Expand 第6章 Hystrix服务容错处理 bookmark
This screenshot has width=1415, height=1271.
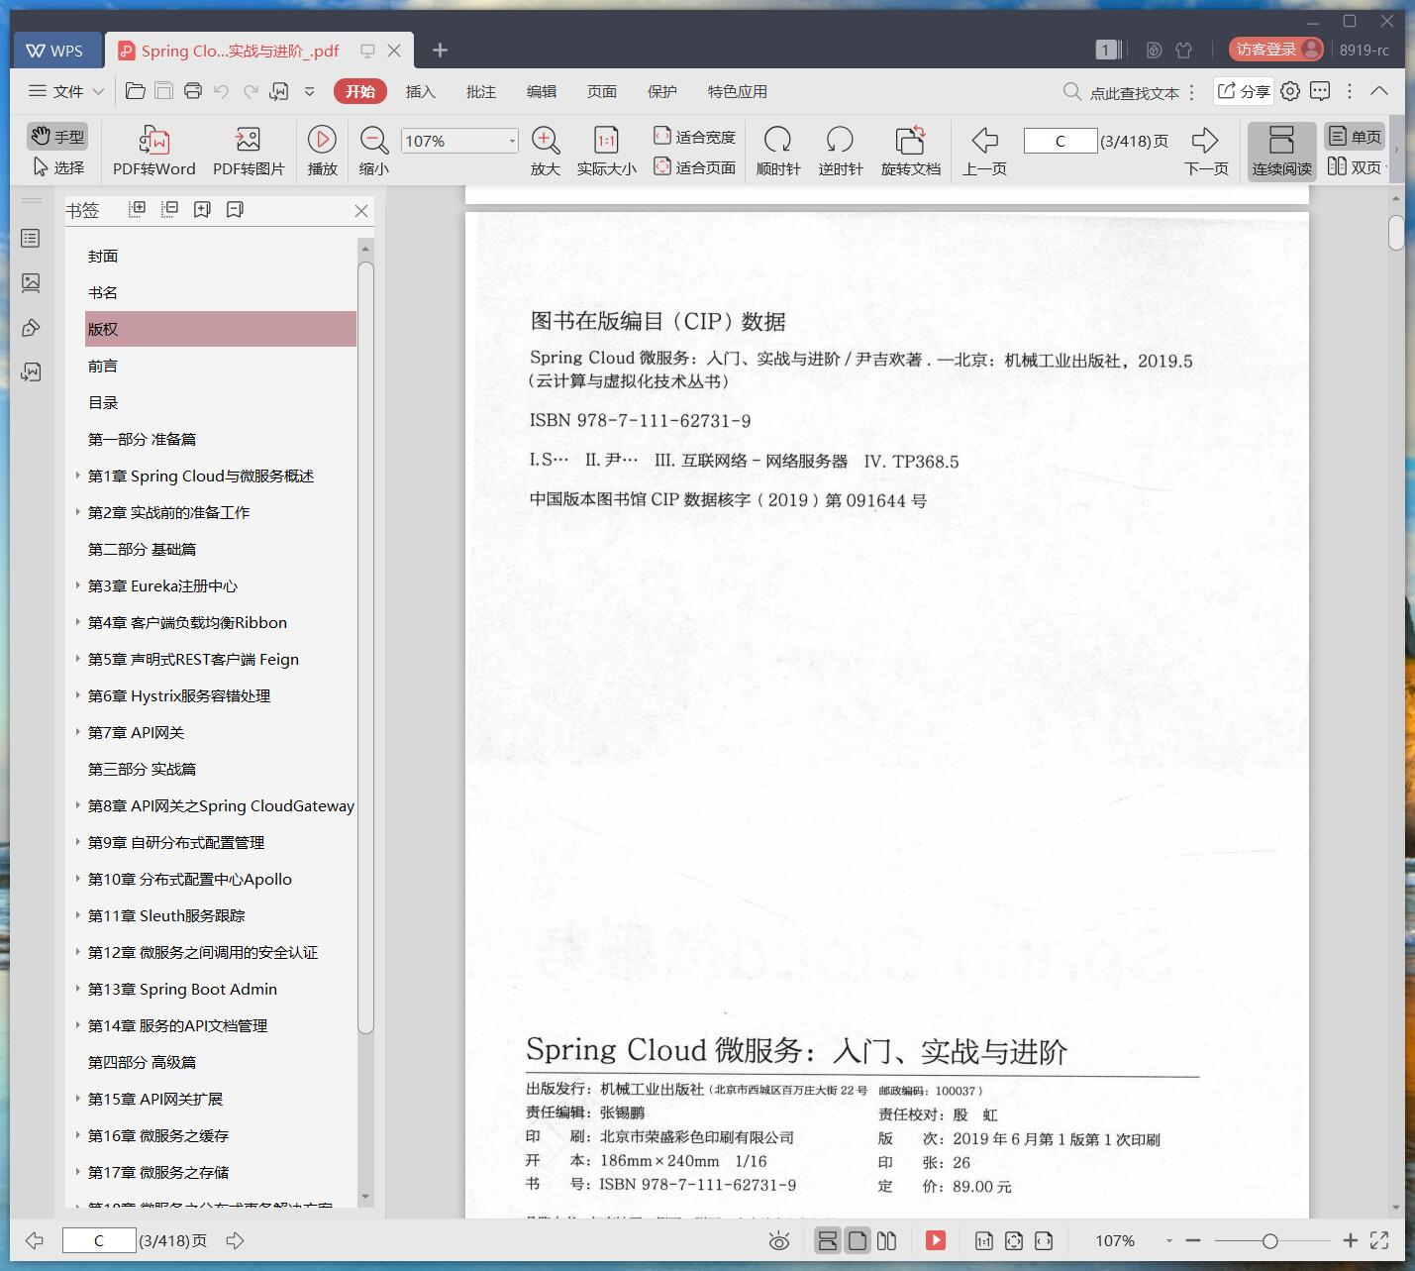point(78,695)
